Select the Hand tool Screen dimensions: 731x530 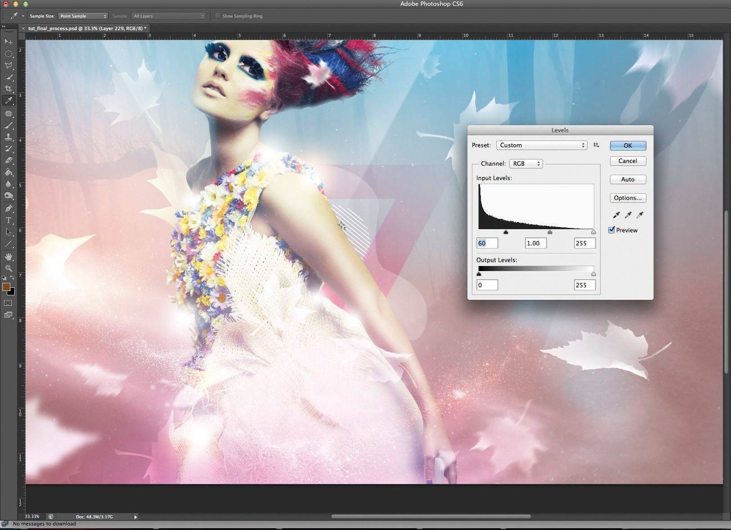[9, 257]
